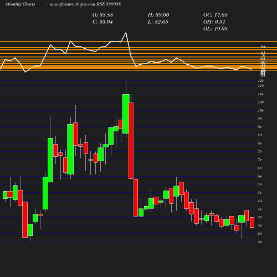Click the 84 price axis label
Image resolution: width=277 pixels, height=277 pixels.
(260, 143)
